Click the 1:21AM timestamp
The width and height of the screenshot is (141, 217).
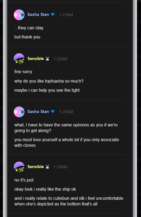tap(66, 15)
